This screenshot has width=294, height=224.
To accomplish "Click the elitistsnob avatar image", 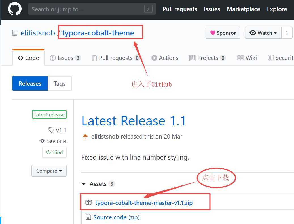I will (85, 137).
